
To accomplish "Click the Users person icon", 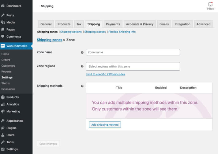I will point(3,135).
